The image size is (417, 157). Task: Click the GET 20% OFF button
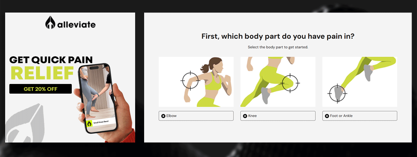41,89
